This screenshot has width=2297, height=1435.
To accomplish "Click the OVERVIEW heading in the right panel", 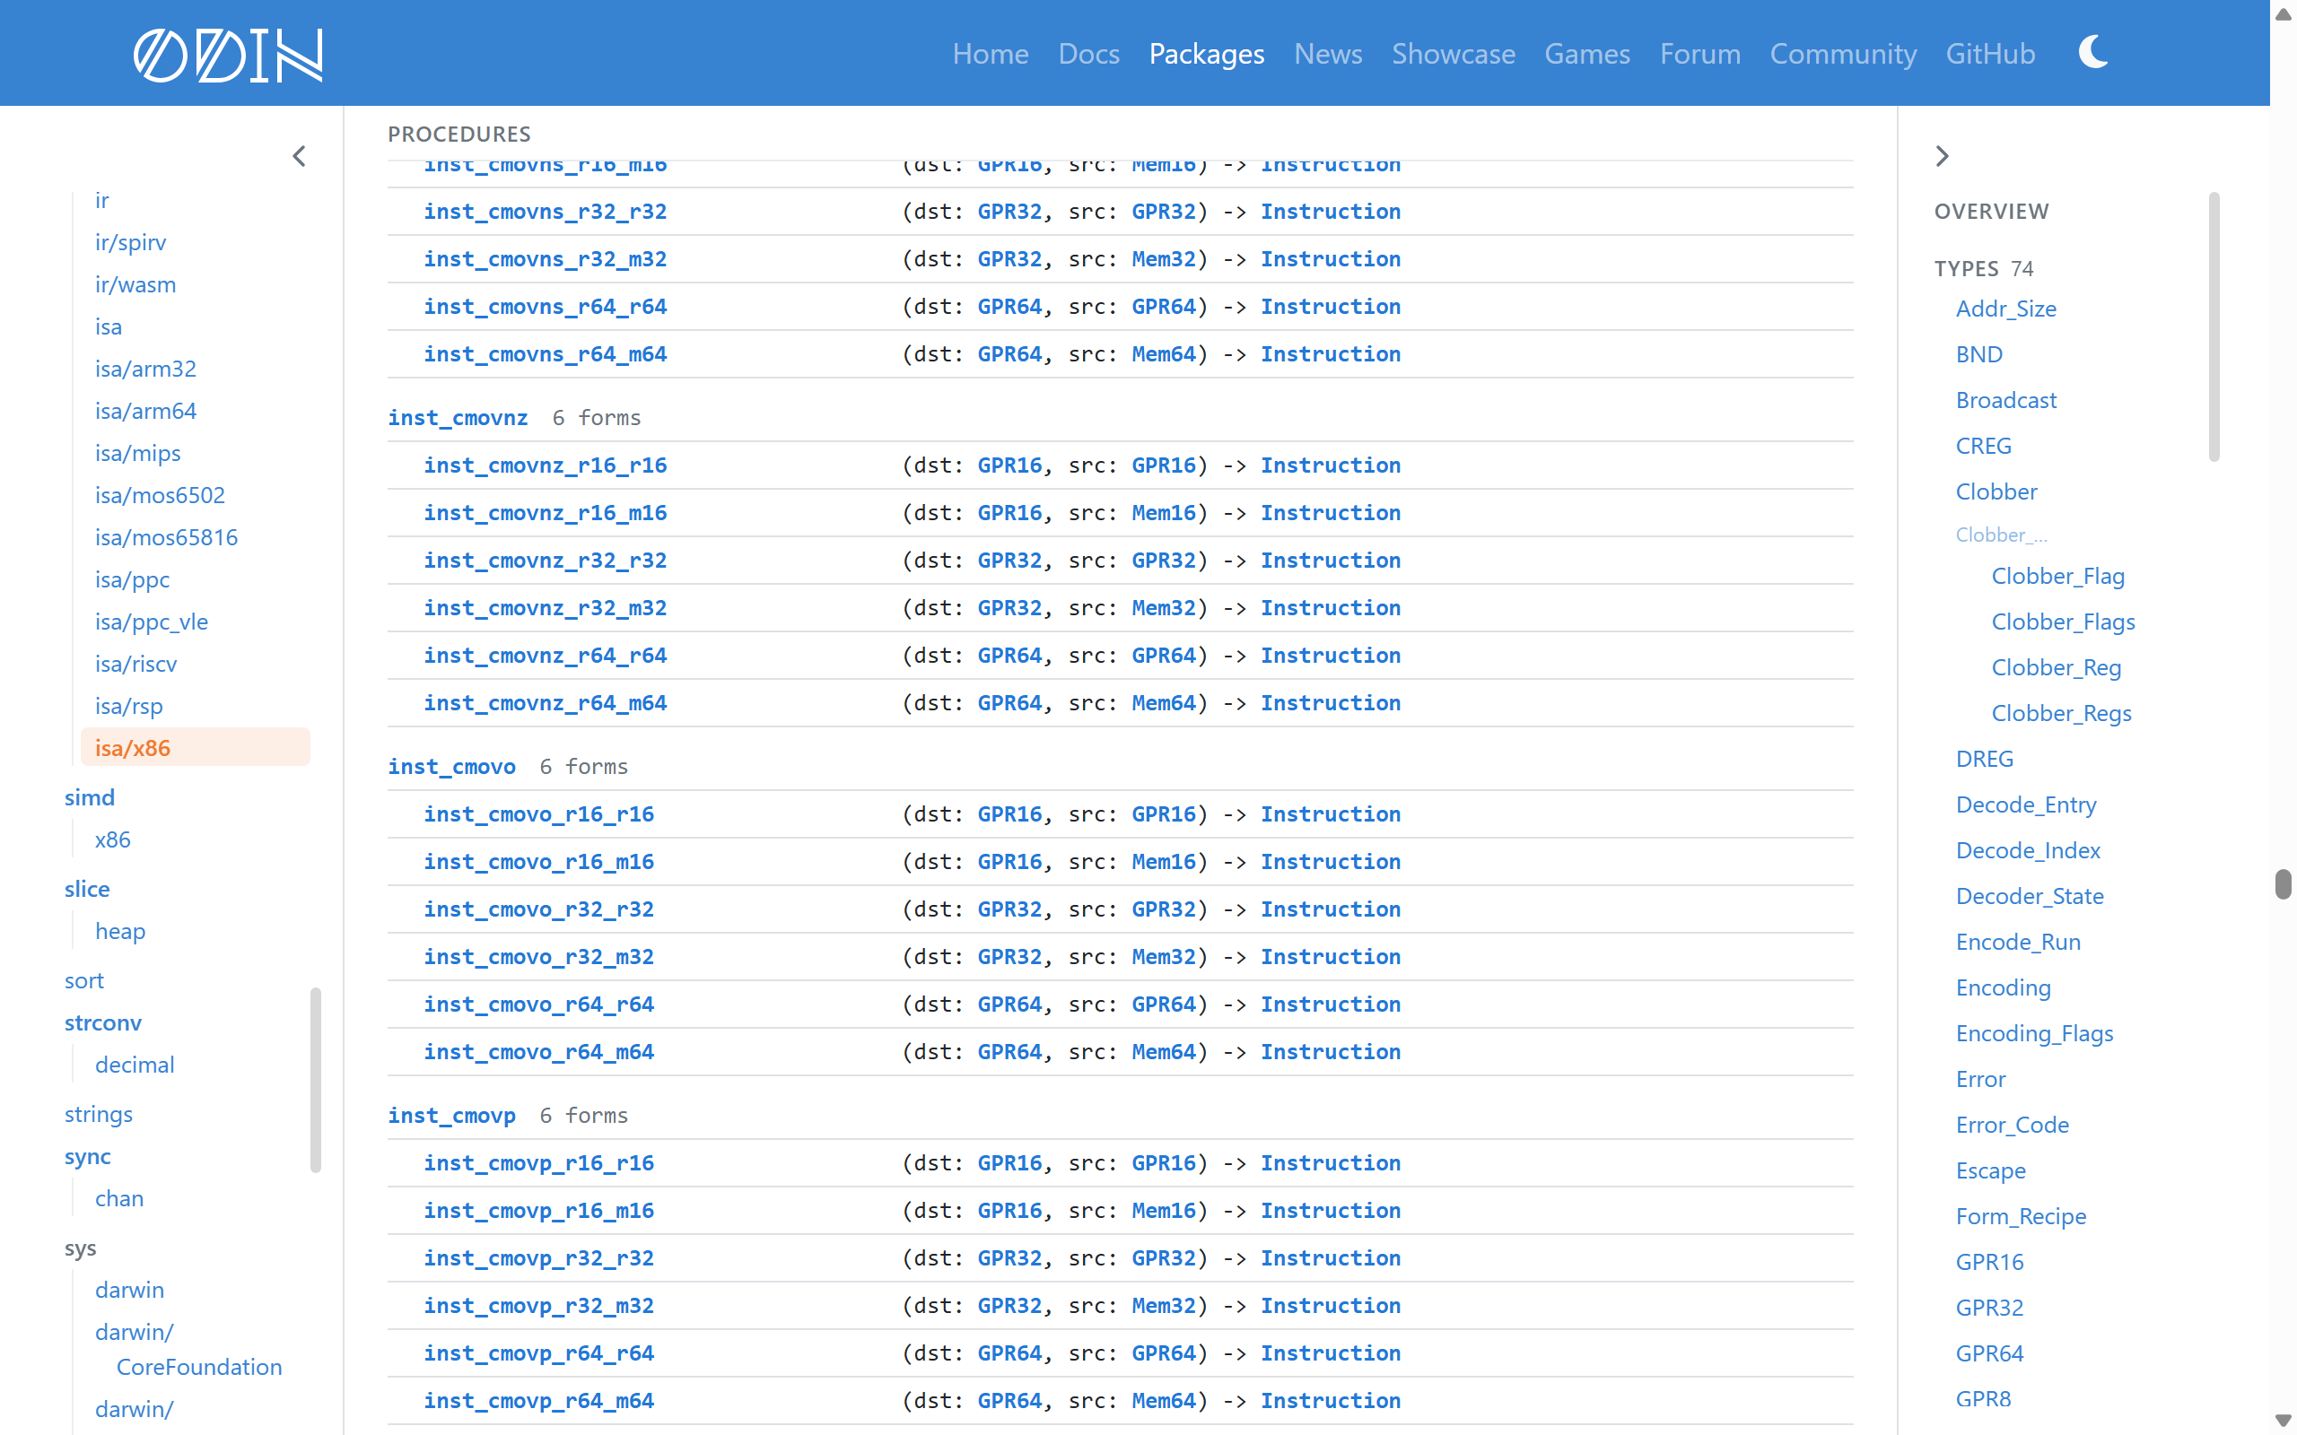I will [1991, 211].
